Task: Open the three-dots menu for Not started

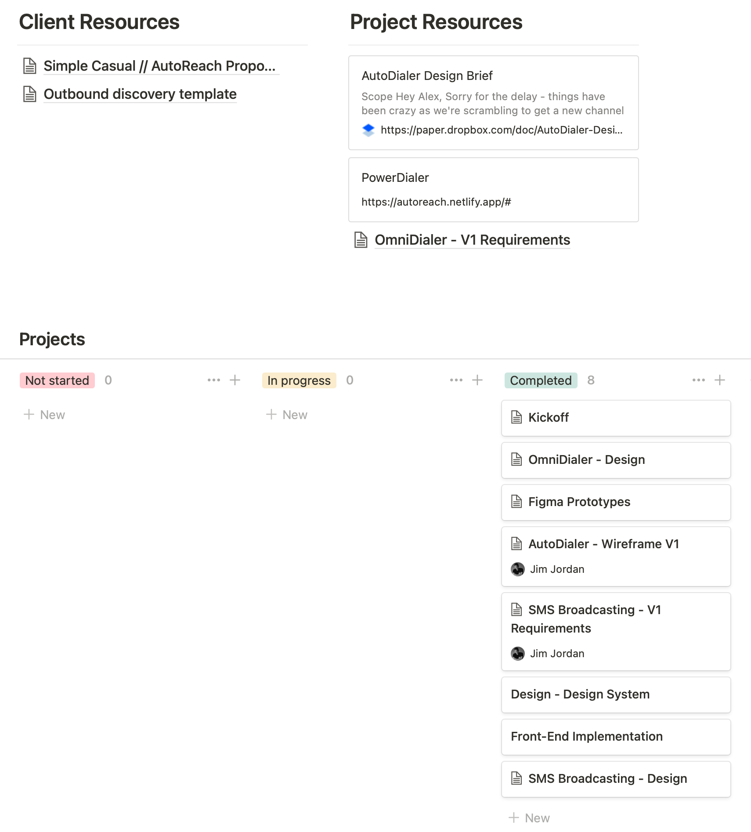Action: click(x=214, y=380)
